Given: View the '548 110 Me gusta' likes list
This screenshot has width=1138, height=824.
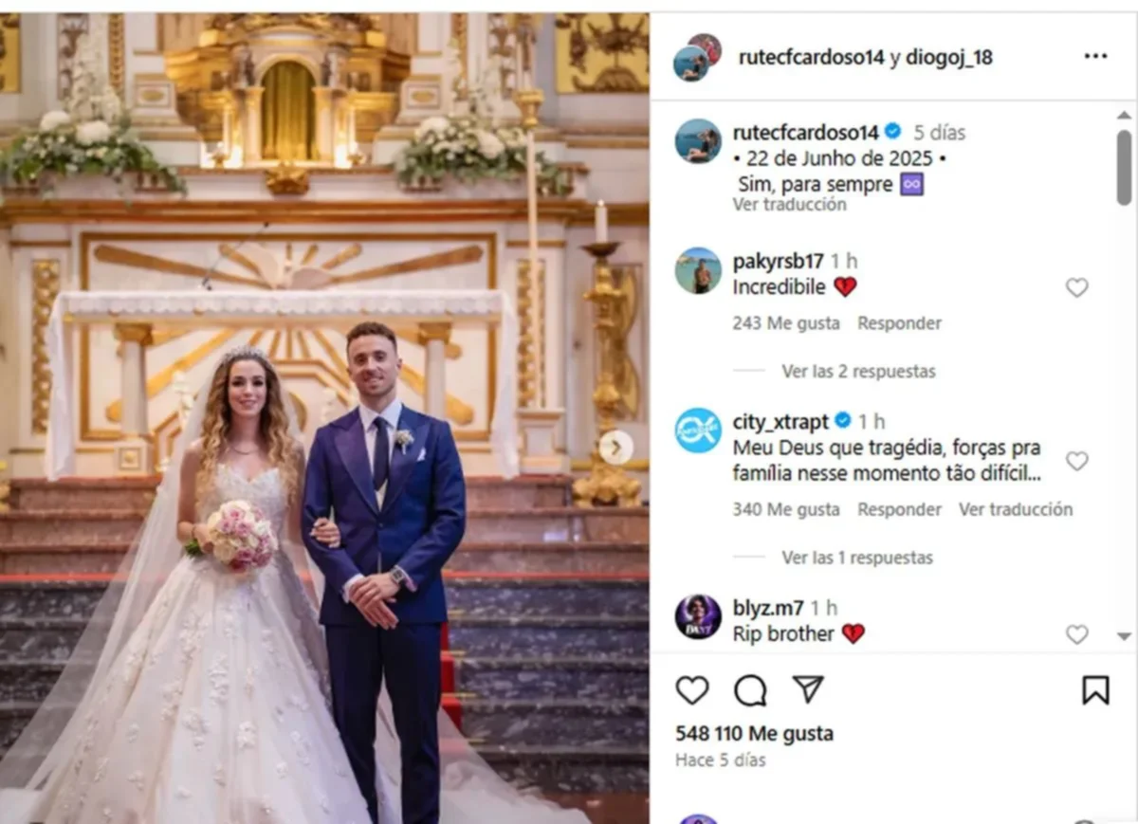Looking at the screenshot, I should (755, 734).
